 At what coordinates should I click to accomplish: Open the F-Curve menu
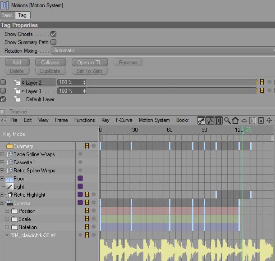(x=124, y=120)
